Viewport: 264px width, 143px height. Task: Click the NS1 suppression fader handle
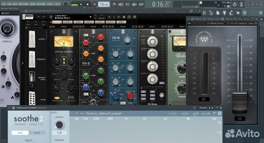click(x=239, y=102)
